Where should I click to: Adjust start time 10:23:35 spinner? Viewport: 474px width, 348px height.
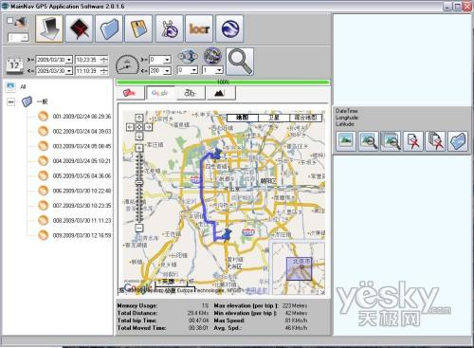(x=103, y=60)
